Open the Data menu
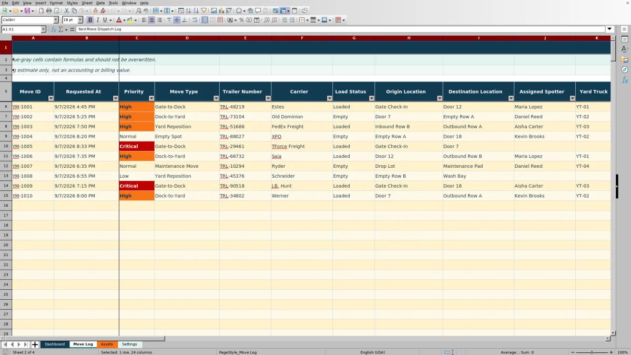This screenshot has height=355, width=631. point(100,3)
